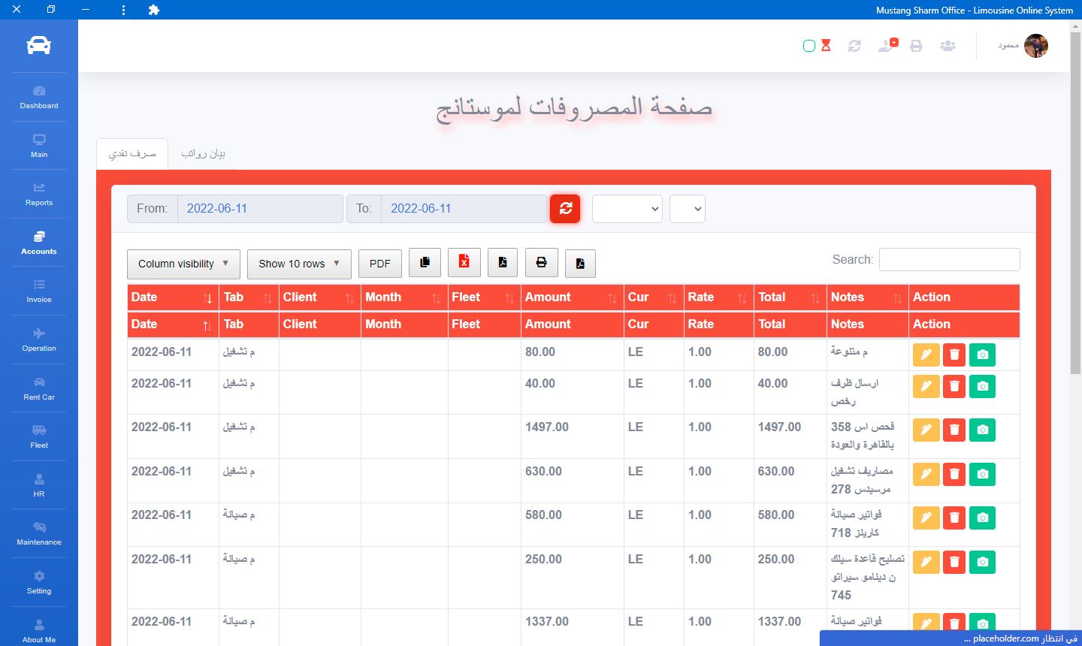The height and width of the screenshot is (646, 1082).
Task: Click the users group icon in header
Action: (948, 46)
